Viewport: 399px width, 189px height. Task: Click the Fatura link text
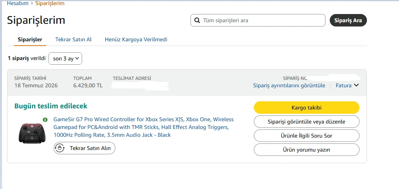click(x=343, y=85)
